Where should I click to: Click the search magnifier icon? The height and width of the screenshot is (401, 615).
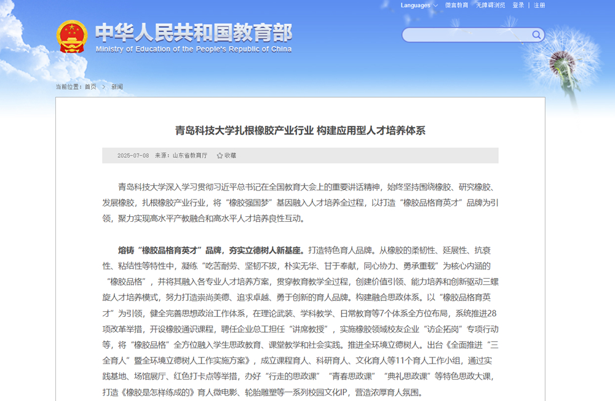click(536, 34)
